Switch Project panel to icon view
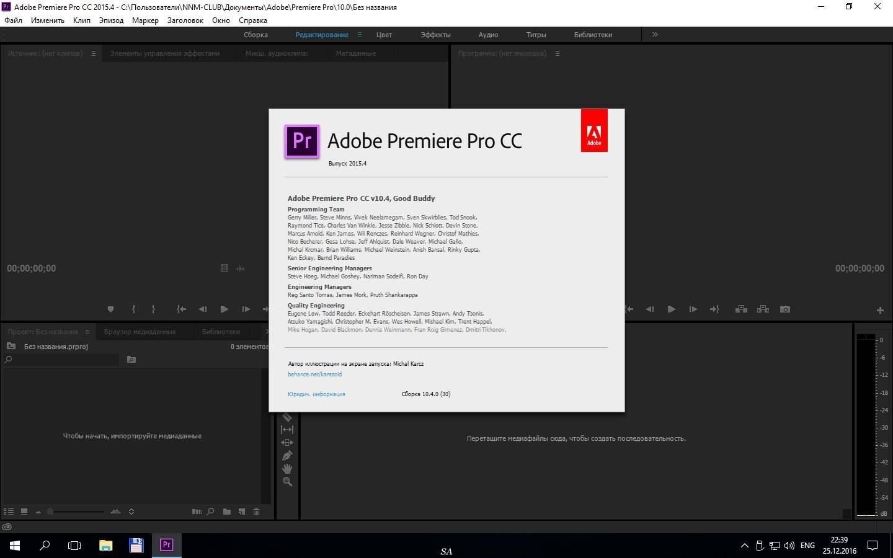 coord(24,511)
